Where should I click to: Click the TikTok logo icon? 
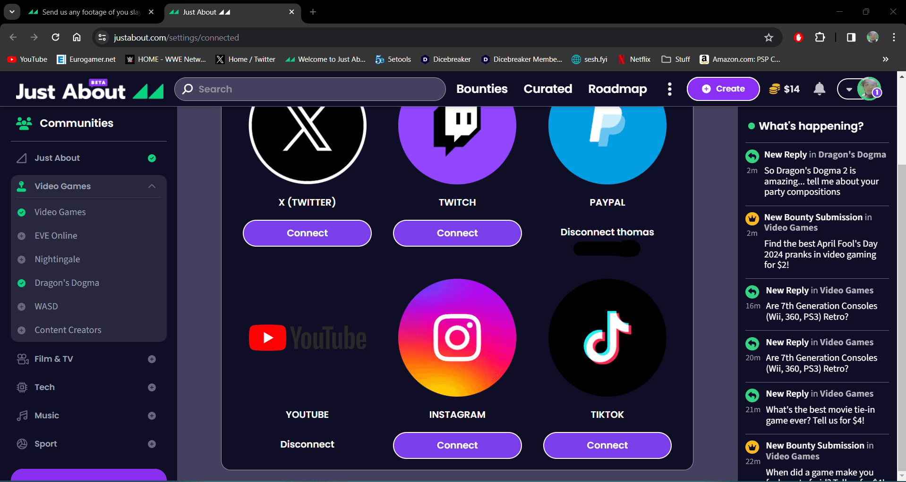(x=607, y=338)
